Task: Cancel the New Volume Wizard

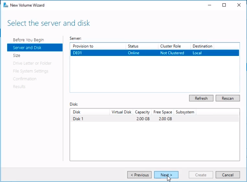Action: click(228, 175)
